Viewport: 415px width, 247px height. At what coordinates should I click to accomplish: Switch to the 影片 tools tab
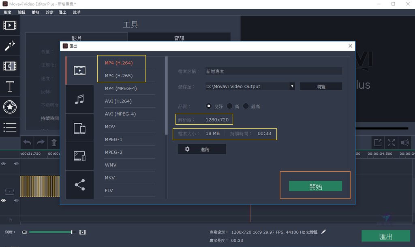(77, 38)
